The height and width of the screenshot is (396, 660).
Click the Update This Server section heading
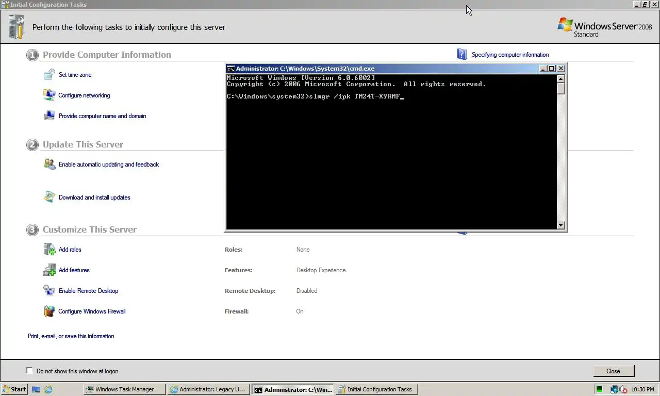[x=83, y=144]
